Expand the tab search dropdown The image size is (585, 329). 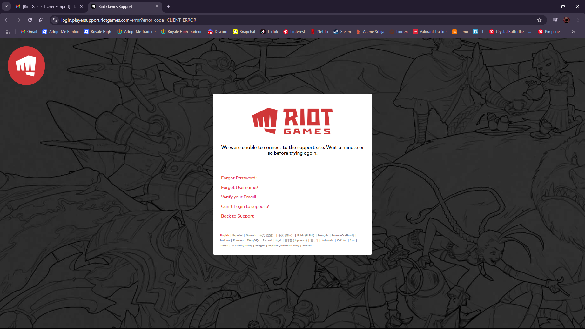click(6, 6)
